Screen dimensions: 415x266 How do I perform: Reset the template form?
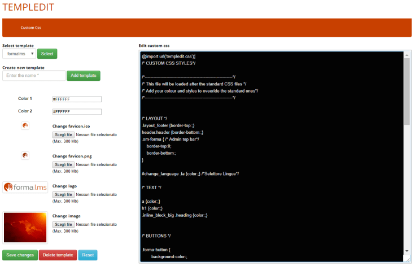click(x=88, y=255)
